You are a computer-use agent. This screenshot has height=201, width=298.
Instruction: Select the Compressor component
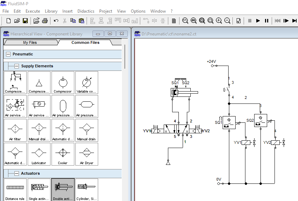[x=63, y=82]
